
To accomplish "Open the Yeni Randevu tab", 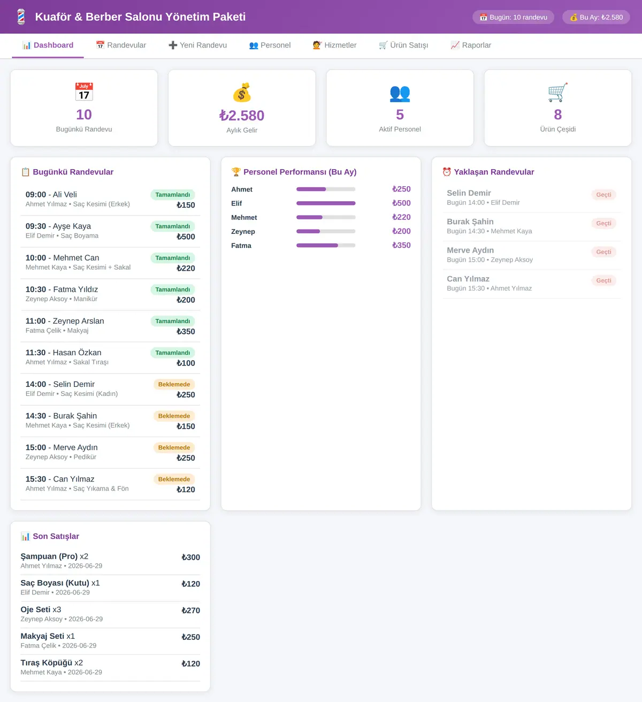I will point(197,45).
